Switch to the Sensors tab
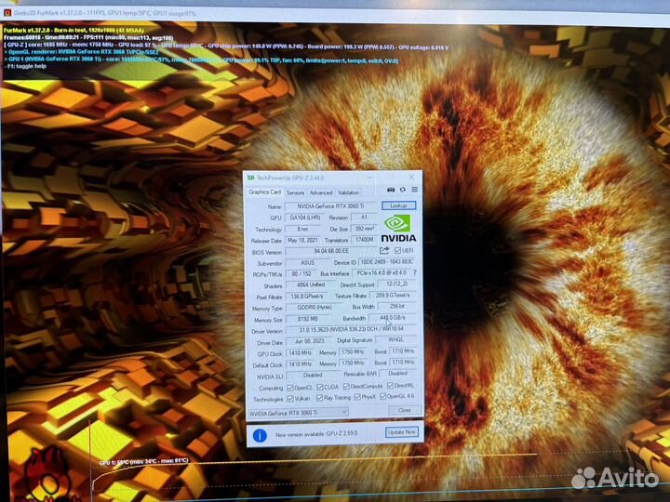Image resolution: width=670 pixels, height=502 pixels. pos(295,193)
